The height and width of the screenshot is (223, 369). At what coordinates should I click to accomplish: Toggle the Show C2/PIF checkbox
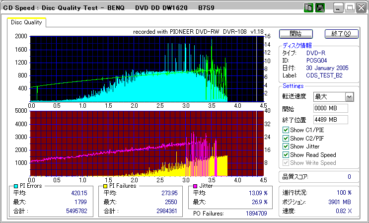coord(286,138)
